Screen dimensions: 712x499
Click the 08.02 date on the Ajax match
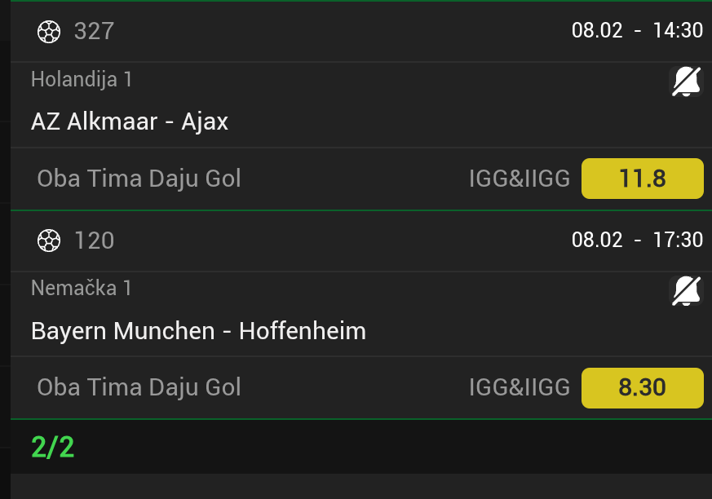(x=597, y=31)
